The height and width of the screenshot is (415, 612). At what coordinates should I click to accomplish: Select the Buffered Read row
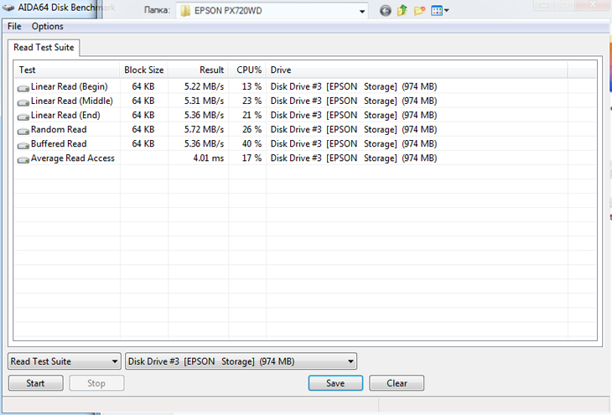(x=305, y=143)
